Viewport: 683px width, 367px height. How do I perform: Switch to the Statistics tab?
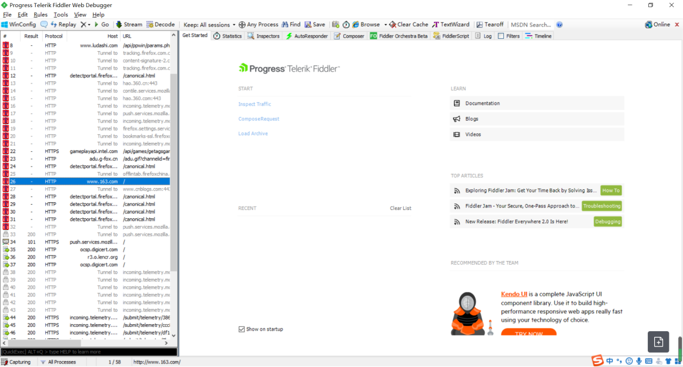pyautogui.click(x=227, y=36)
